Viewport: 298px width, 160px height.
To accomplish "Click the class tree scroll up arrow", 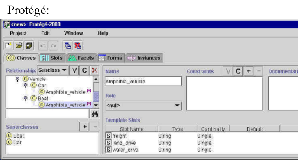I will tap(96, 79).
